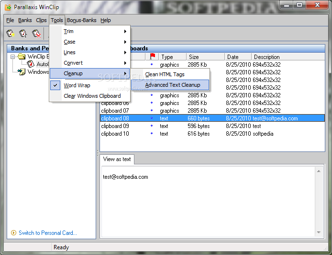
Task: Select the clipboard 07 row
Action: [212, 111]
